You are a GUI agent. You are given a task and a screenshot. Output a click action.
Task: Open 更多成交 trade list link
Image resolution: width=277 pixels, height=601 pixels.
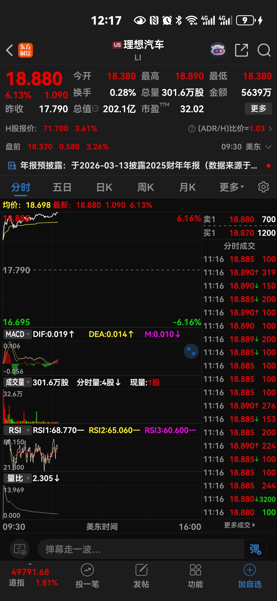pyautogui.click(x=239, y=525)
